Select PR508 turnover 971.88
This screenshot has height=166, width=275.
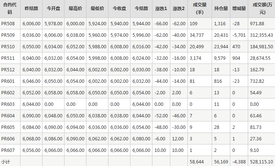(257, 24)
